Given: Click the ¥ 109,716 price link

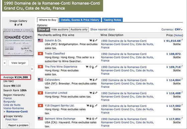Looking at the screenshot, I should 174,67.
